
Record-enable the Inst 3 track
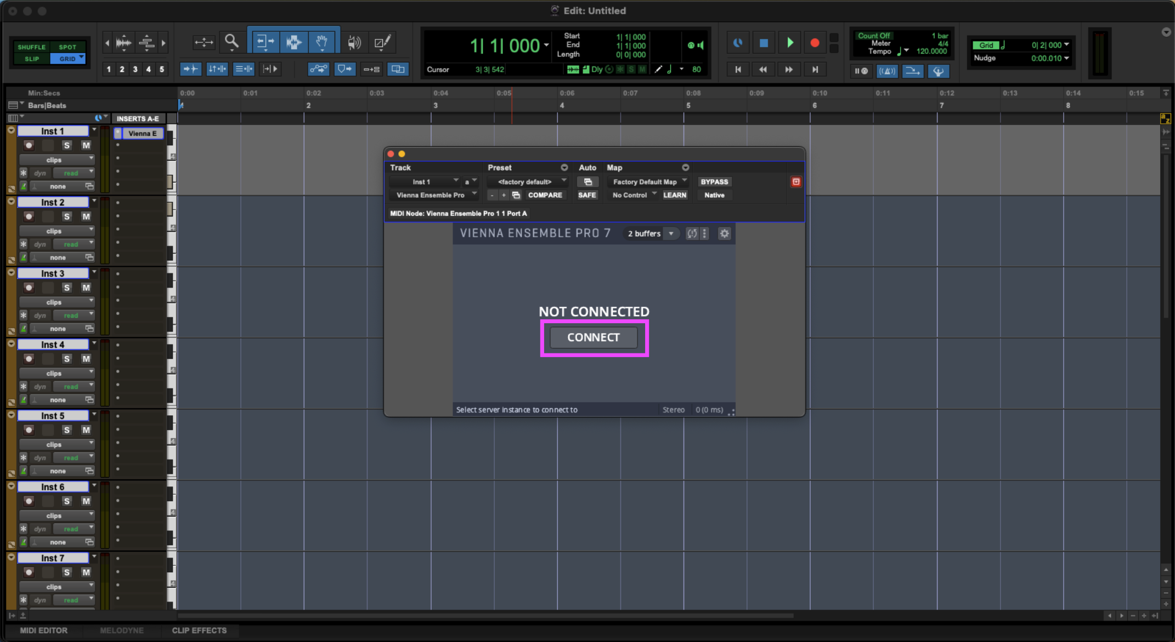pos(29,288)
